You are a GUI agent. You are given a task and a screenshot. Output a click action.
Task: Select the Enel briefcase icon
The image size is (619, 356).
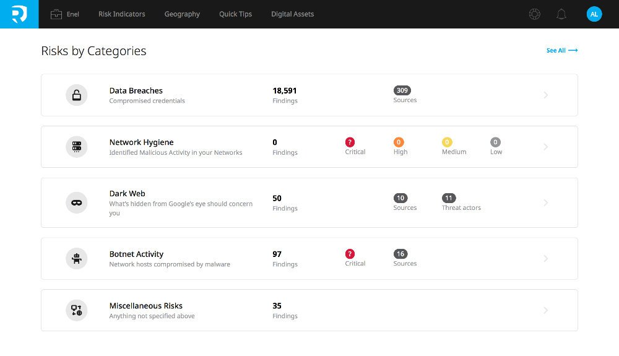[x=56, y=14]
